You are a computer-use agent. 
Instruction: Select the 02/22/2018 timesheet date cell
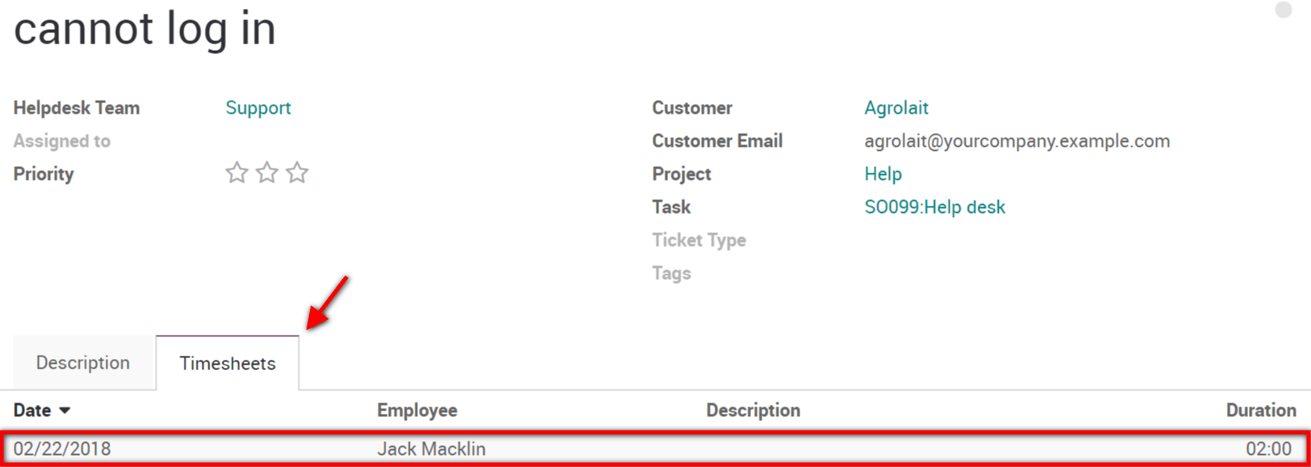pyautogui.click(x=62, y=449)
